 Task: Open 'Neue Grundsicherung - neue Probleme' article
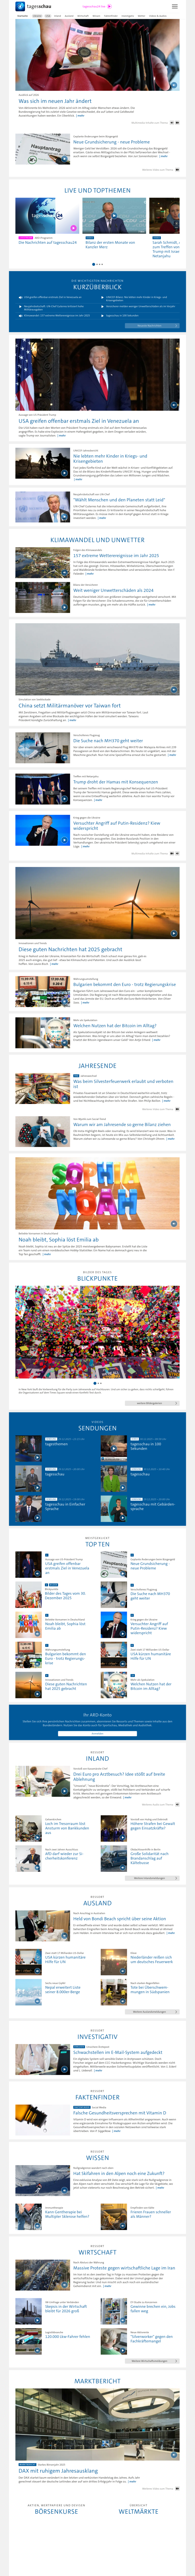(x=111, y=142)
